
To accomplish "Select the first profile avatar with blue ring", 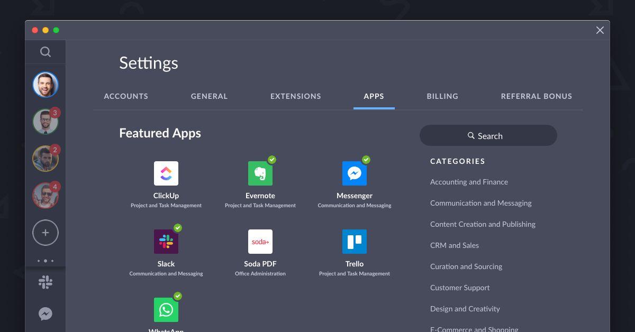I will coord(46,85).
